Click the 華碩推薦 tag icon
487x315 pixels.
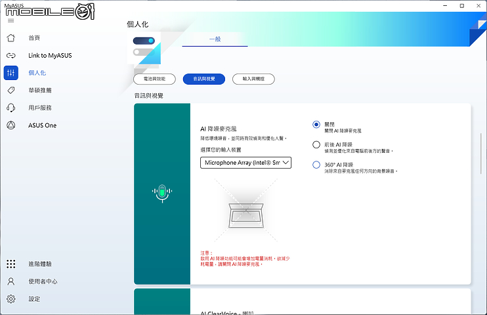pos(11,91)
